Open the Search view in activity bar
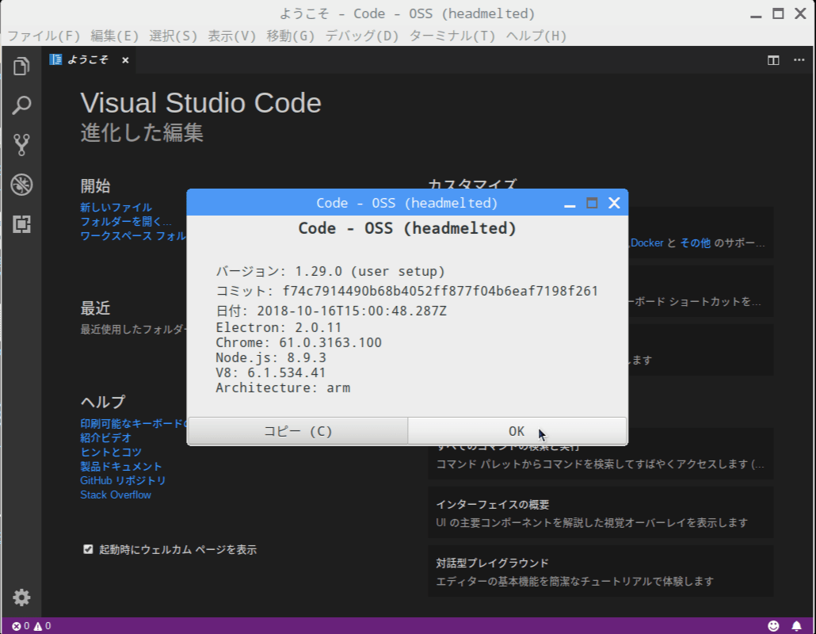 coord(21,105)
